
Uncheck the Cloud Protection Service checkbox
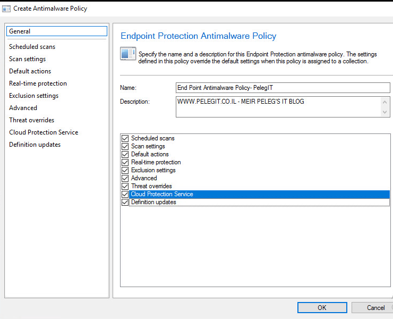[125, 194]
